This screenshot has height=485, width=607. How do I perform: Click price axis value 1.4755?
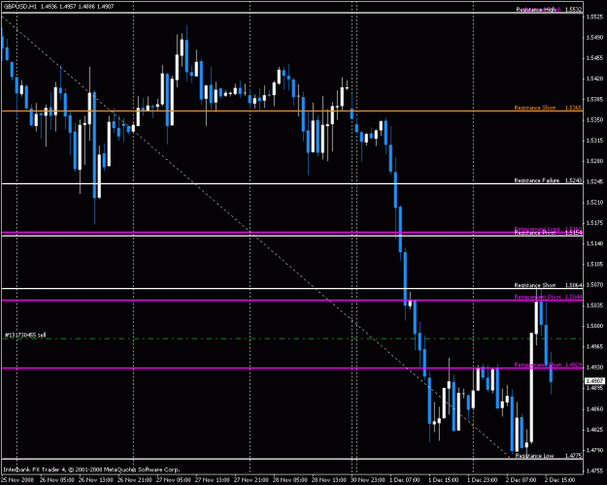pos(594,470)
